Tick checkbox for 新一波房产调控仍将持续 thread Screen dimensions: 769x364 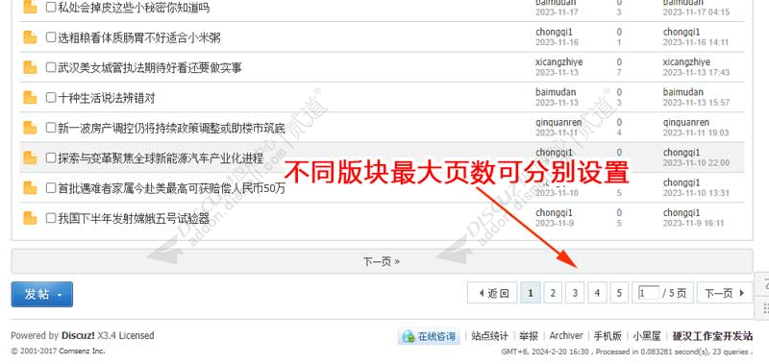point(51,128)
